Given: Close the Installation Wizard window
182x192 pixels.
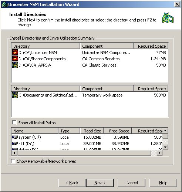Looking at the screenshot, I should (x=177, y=4).
